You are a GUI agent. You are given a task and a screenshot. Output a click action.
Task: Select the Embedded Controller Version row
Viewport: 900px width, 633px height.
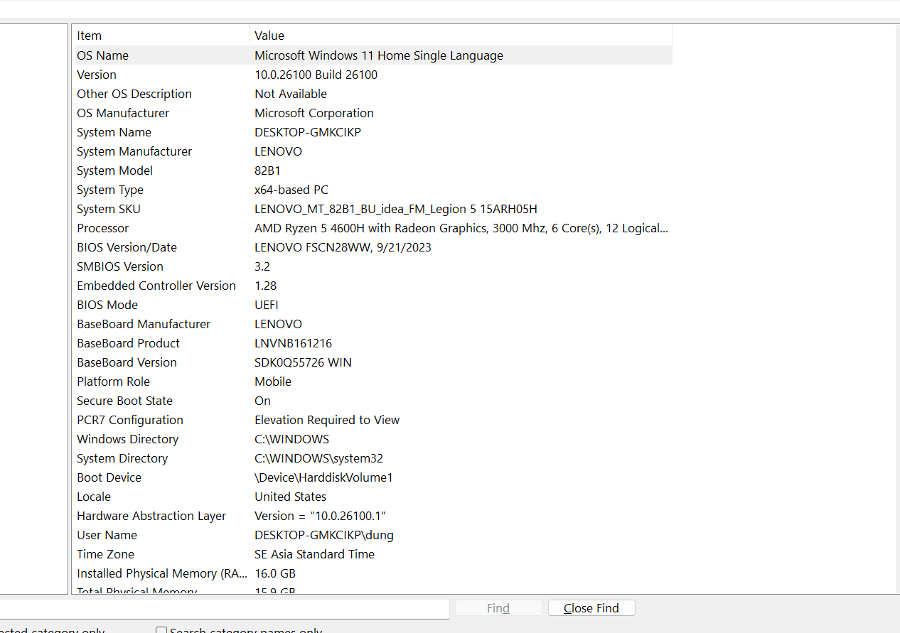(x=373, y=286)
